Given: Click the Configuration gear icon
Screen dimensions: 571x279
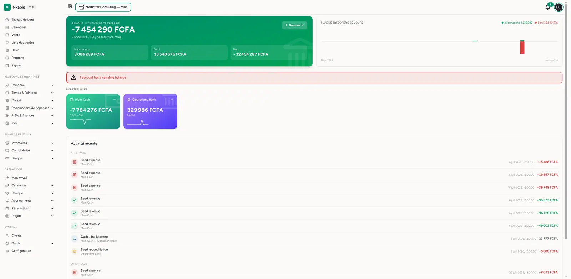Looking at the screenshot, I should click(7, 251).
